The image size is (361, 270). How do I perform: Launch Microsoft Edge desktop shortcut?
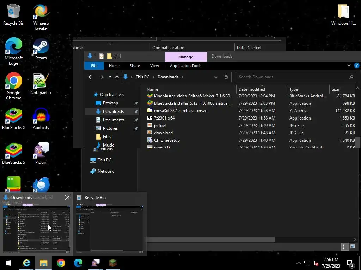pos(14,51)
